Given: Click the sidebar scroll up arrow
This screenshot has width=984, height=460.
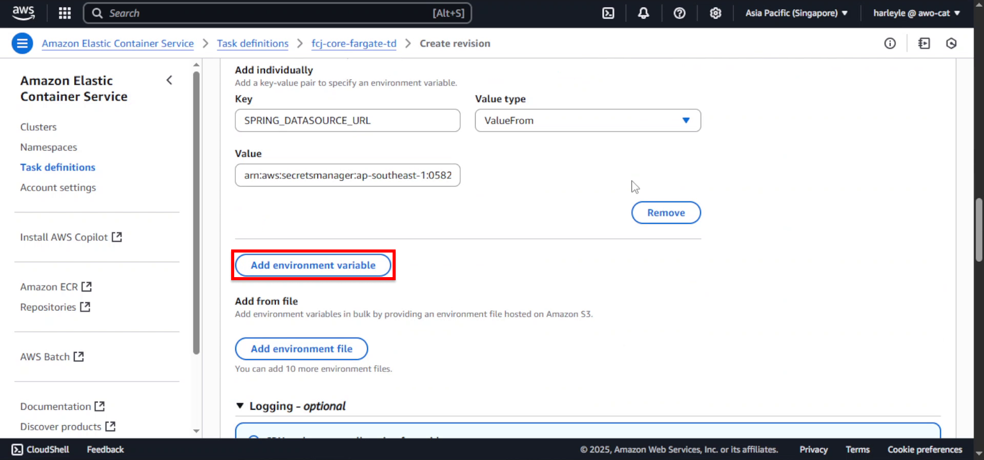Looking at the screenshot, I should 196,65.
